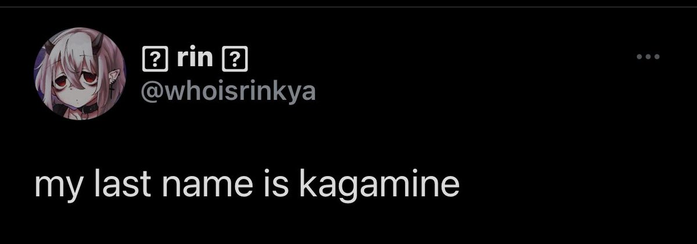Click the middle dot of options menu
Viewport: 697px width, 244px height.
click(648, 57)
